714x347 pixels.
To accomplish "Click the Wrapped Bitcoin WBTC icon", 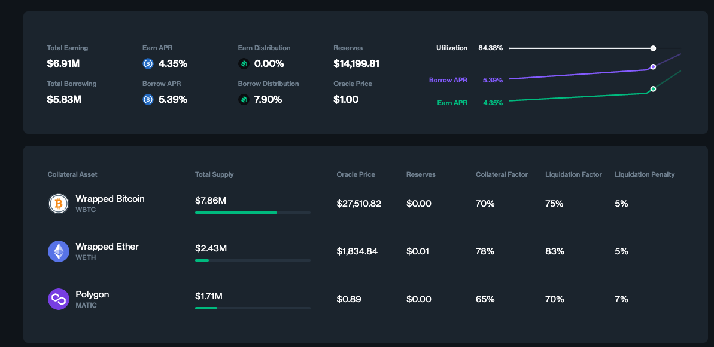I will (59, 204).
